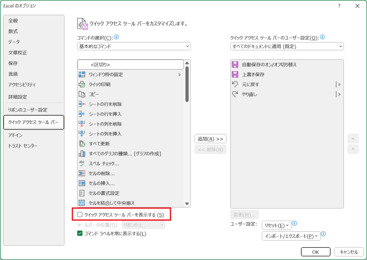
Task: Select the 上書き保存 floppy icon
Action: coord(235,74)
